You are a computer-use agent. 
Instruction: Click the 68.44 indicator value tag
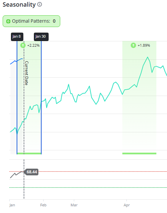pyautogui.click(x=31, y=172)
